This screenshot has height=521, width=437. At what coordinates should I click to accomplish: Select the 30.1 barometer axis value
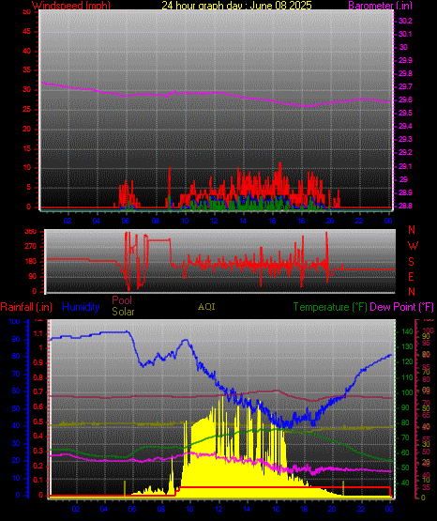(x=405, y=34)
